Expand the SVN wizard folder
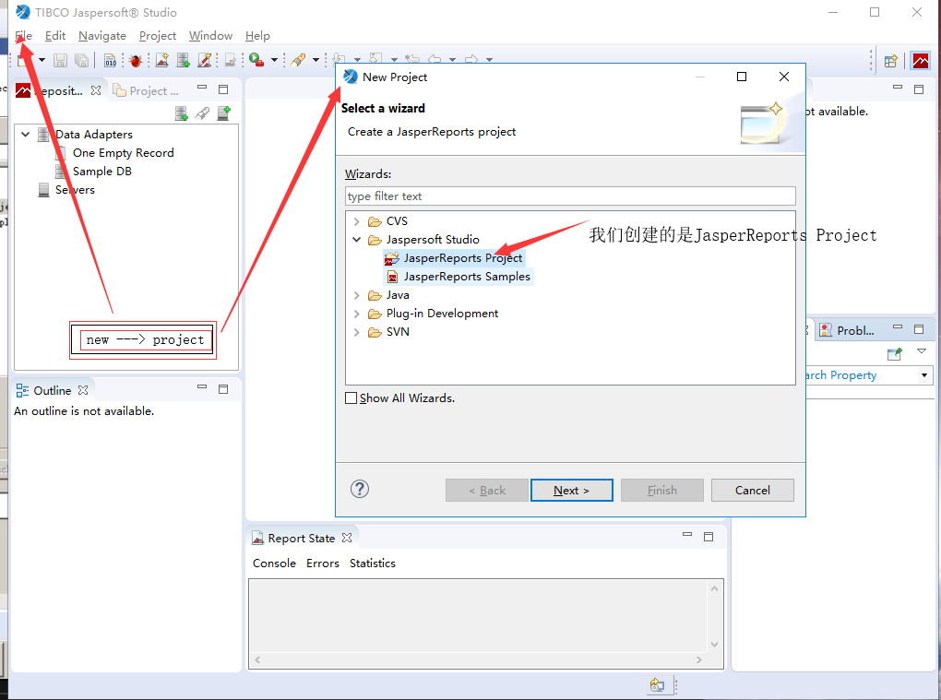941x700 pixels. [x=356, y=332]
